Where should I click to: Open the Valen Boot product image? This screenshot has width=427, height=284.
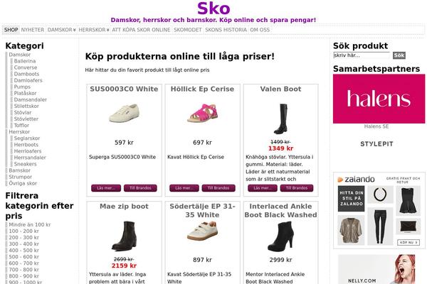tap(280, 119)
